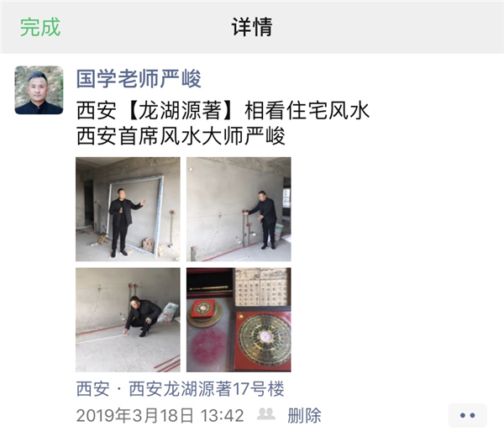This screenshot has height=442, width=504.
Task: View photo of man beside window frame
Action: [x=128, y=209]
